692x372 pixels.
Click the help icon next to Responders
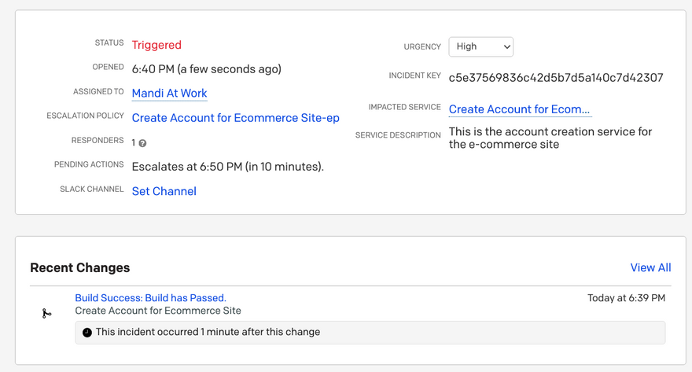[x=142, y=143]
